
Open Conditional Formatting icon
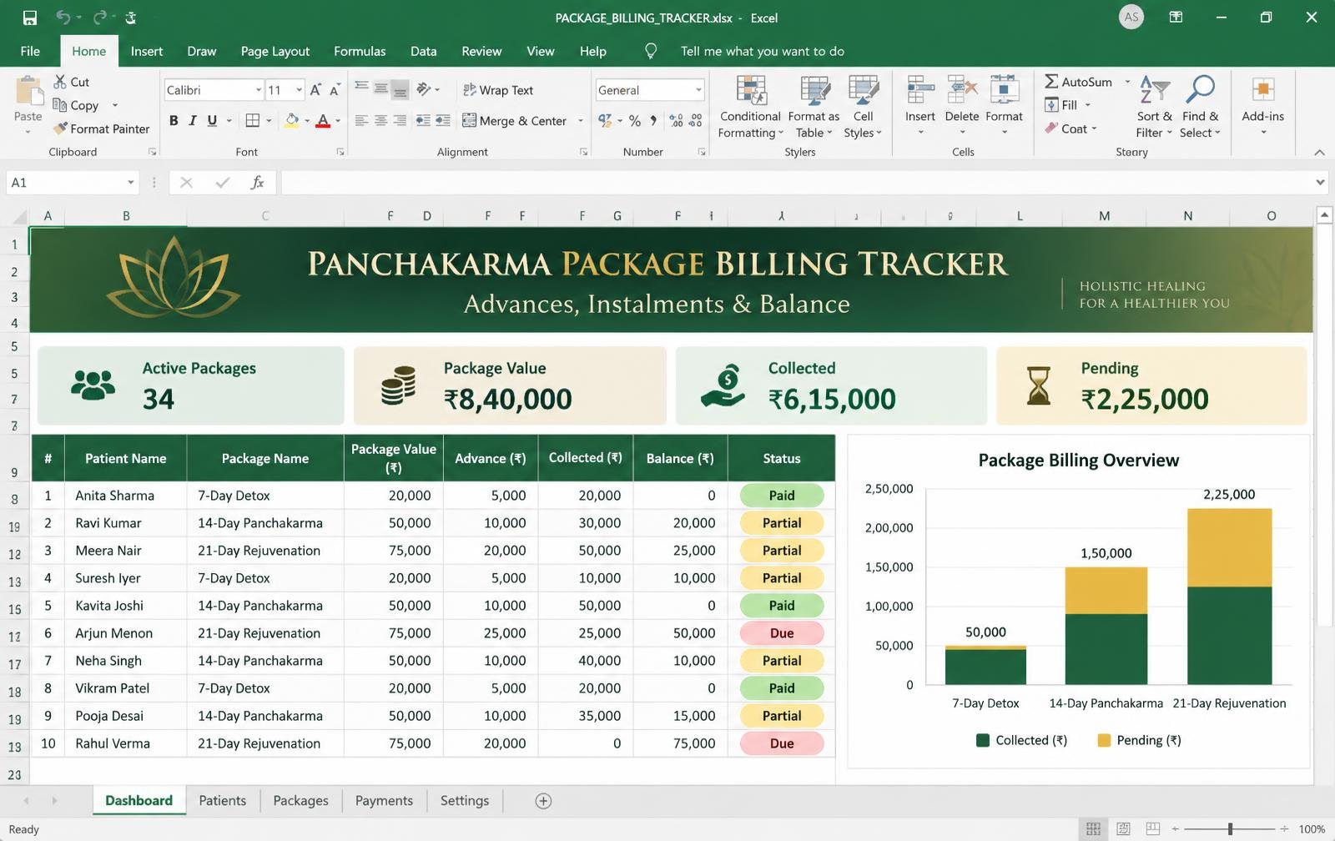click(751, 90)
